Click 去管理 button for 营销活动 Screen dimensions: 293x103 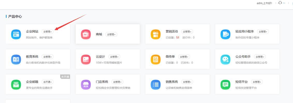187,32
